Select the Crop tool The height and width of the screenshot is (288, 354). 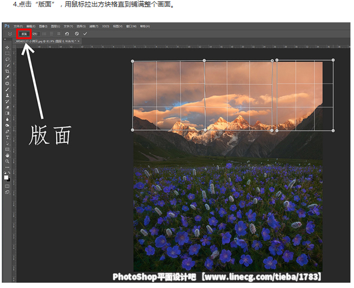[x=7, y=71]
